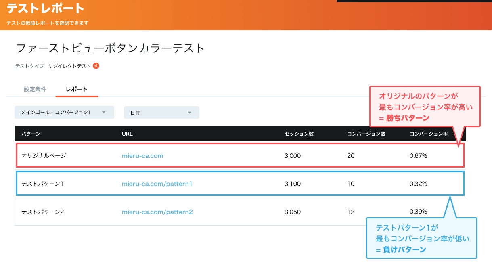The height and width of the screenshot is (262, 492).
Task: Click the orange redirect test type icon
Action: (x=96, y=66)
